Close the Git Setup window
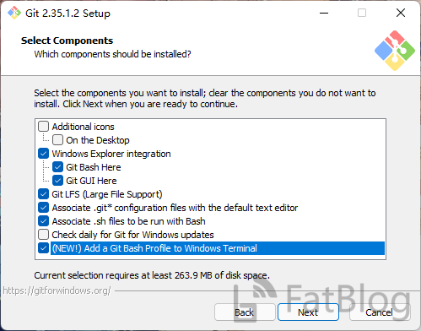This screenshot has width=421, height=331. 401,13
